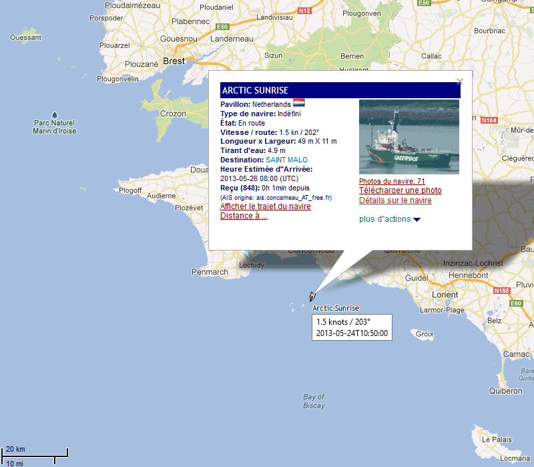Click the ETA '2013-05-26 08:00 (UTC)' text
Screen dimensions: 534x467
(260, 178)
